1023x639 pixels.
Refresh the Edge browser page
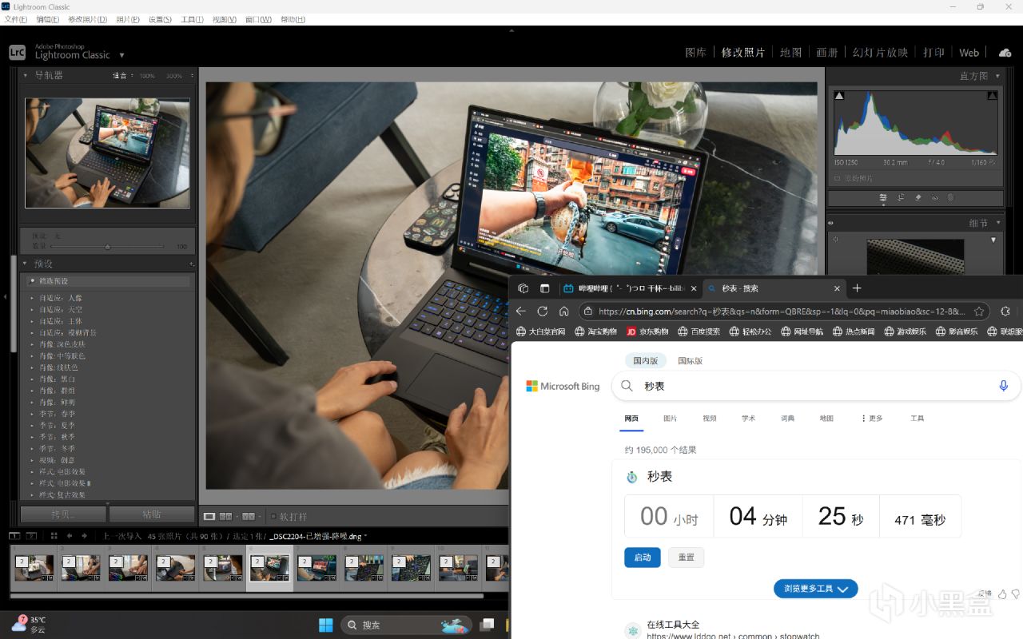[x=543, y=312]
